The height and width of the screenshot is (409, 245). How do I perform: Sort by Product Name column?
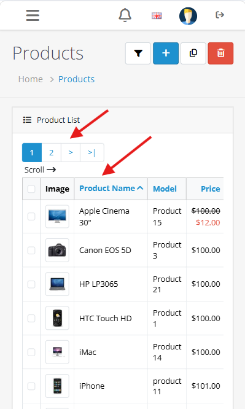pyautogui.click(x=111, y=189)
